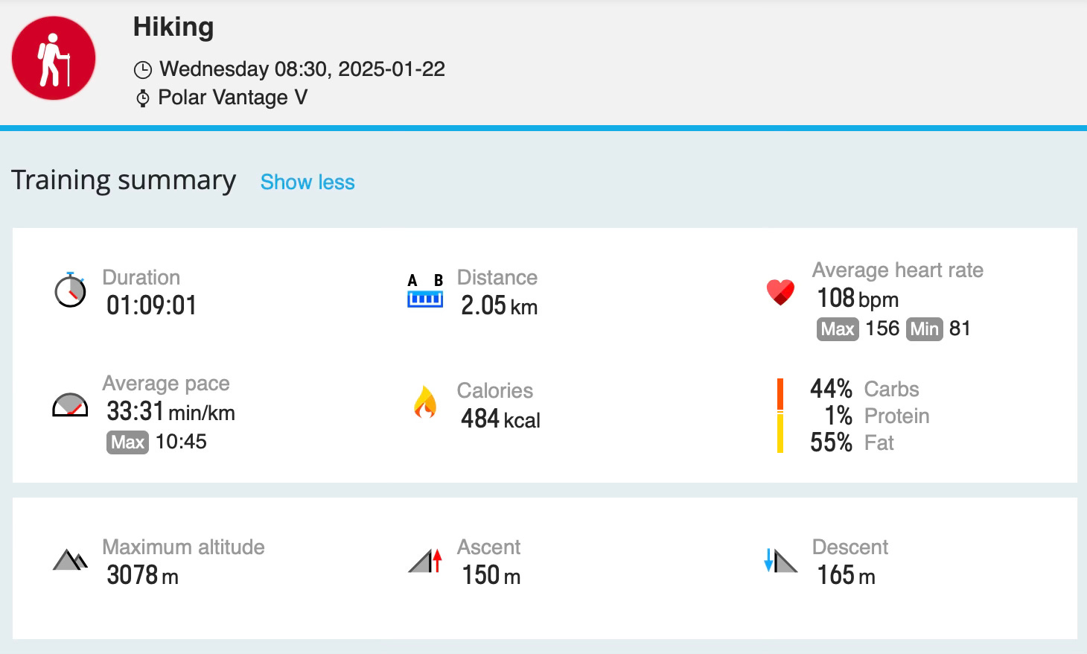Click the Calories label
1087x654 pixels.
pos(494,390)
